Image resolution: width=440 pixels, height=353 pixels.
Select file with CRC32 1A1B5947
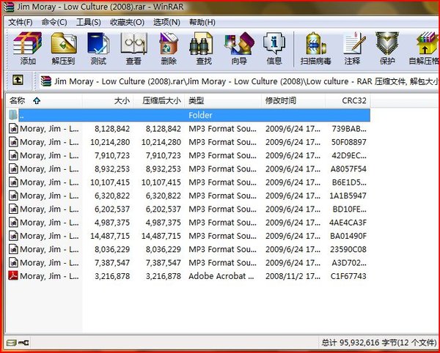188,196
